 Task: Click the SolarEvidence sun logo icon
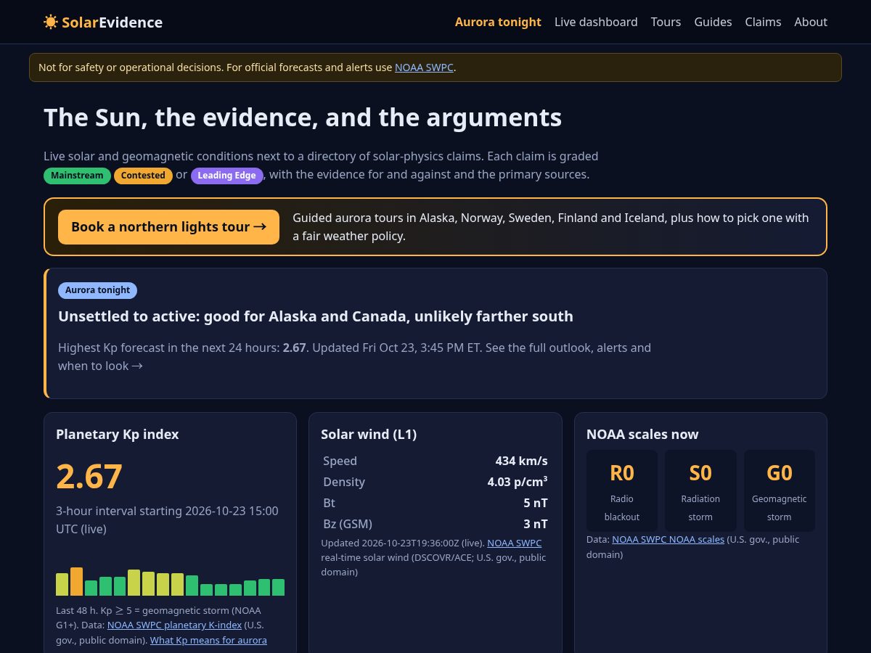coord(51,22)
